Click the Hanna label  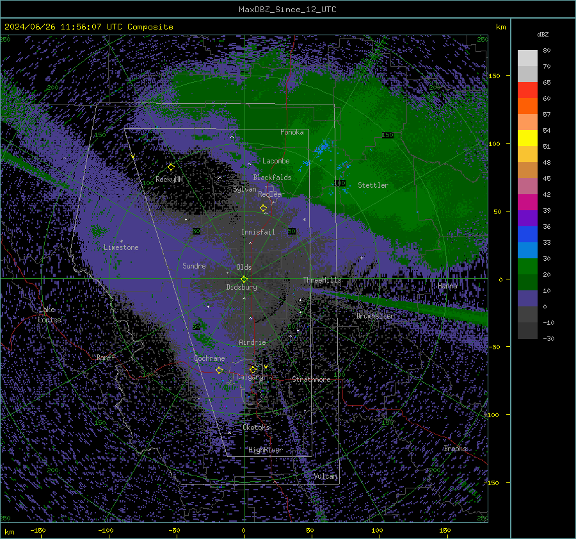coord(447,285)
